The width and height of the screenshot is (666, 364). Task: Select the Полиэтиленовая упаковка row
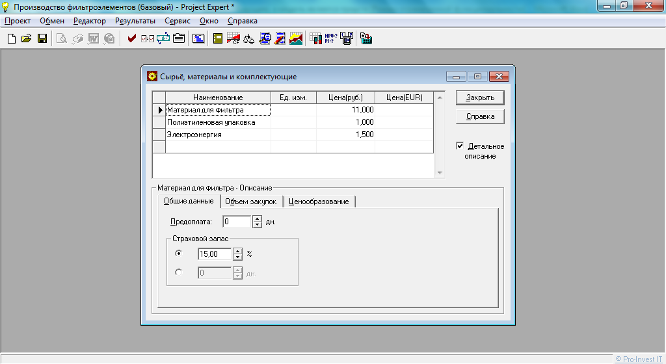(293, 122)
